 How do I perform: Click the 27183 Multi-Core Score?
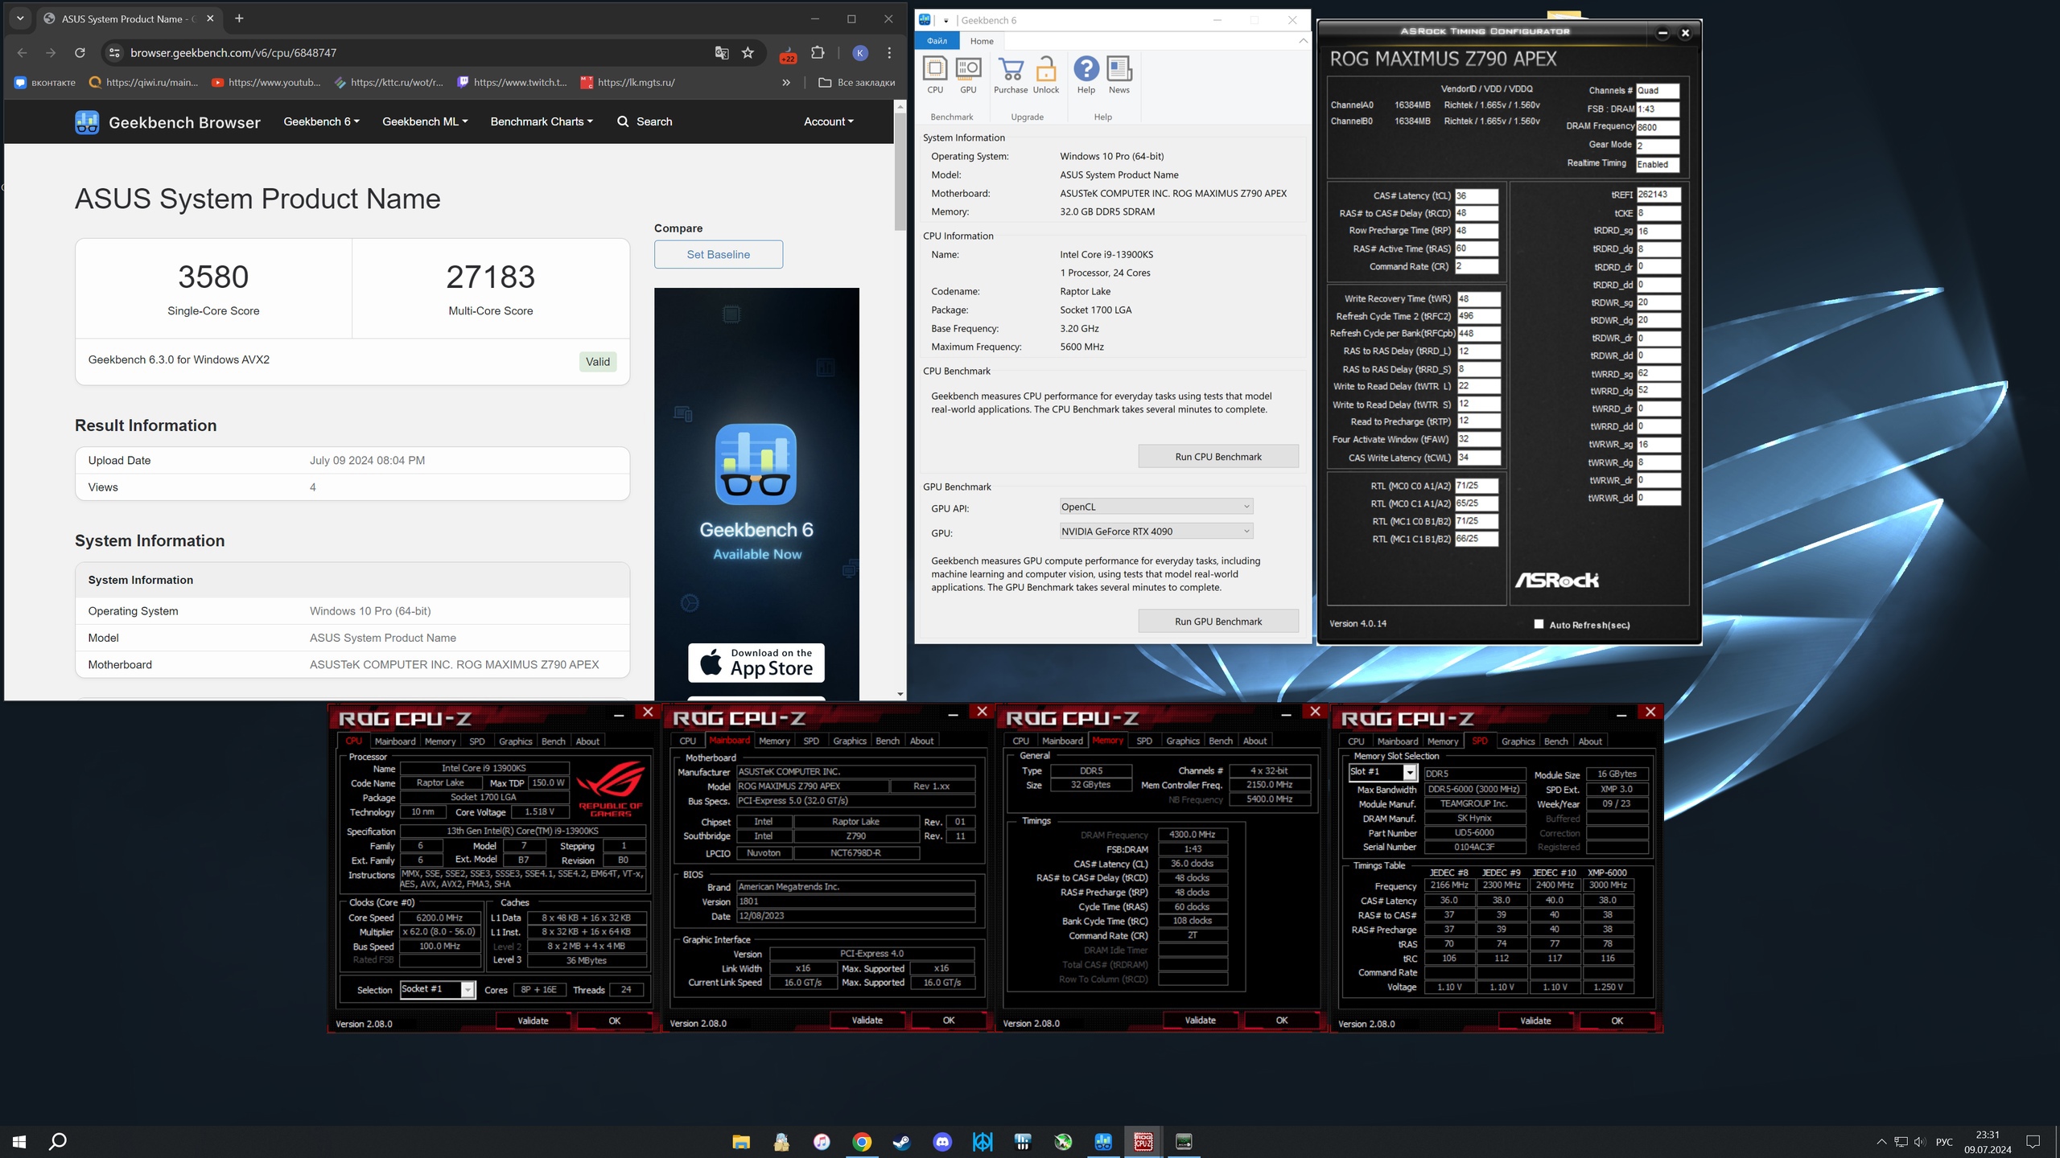(x=491, y=277)
